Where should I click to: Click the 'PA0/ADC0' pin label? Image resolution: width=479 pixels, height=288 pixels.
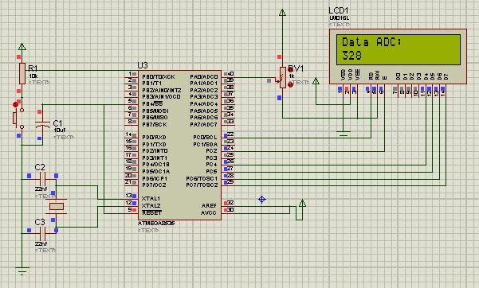[204, 77]
